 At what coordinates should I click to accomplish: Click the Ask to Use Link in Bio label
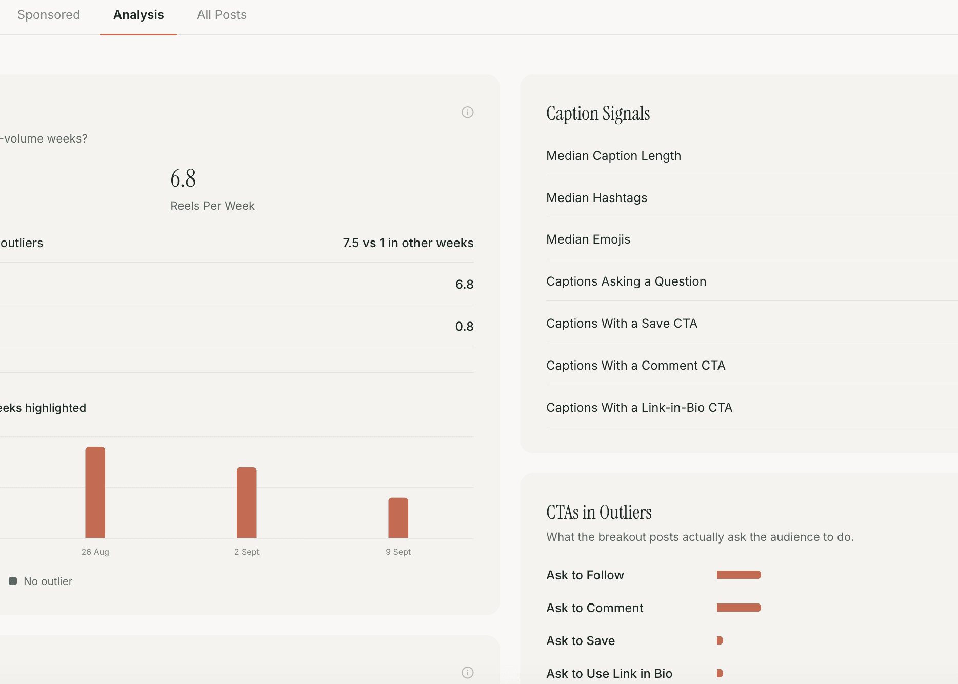(609, 674)
